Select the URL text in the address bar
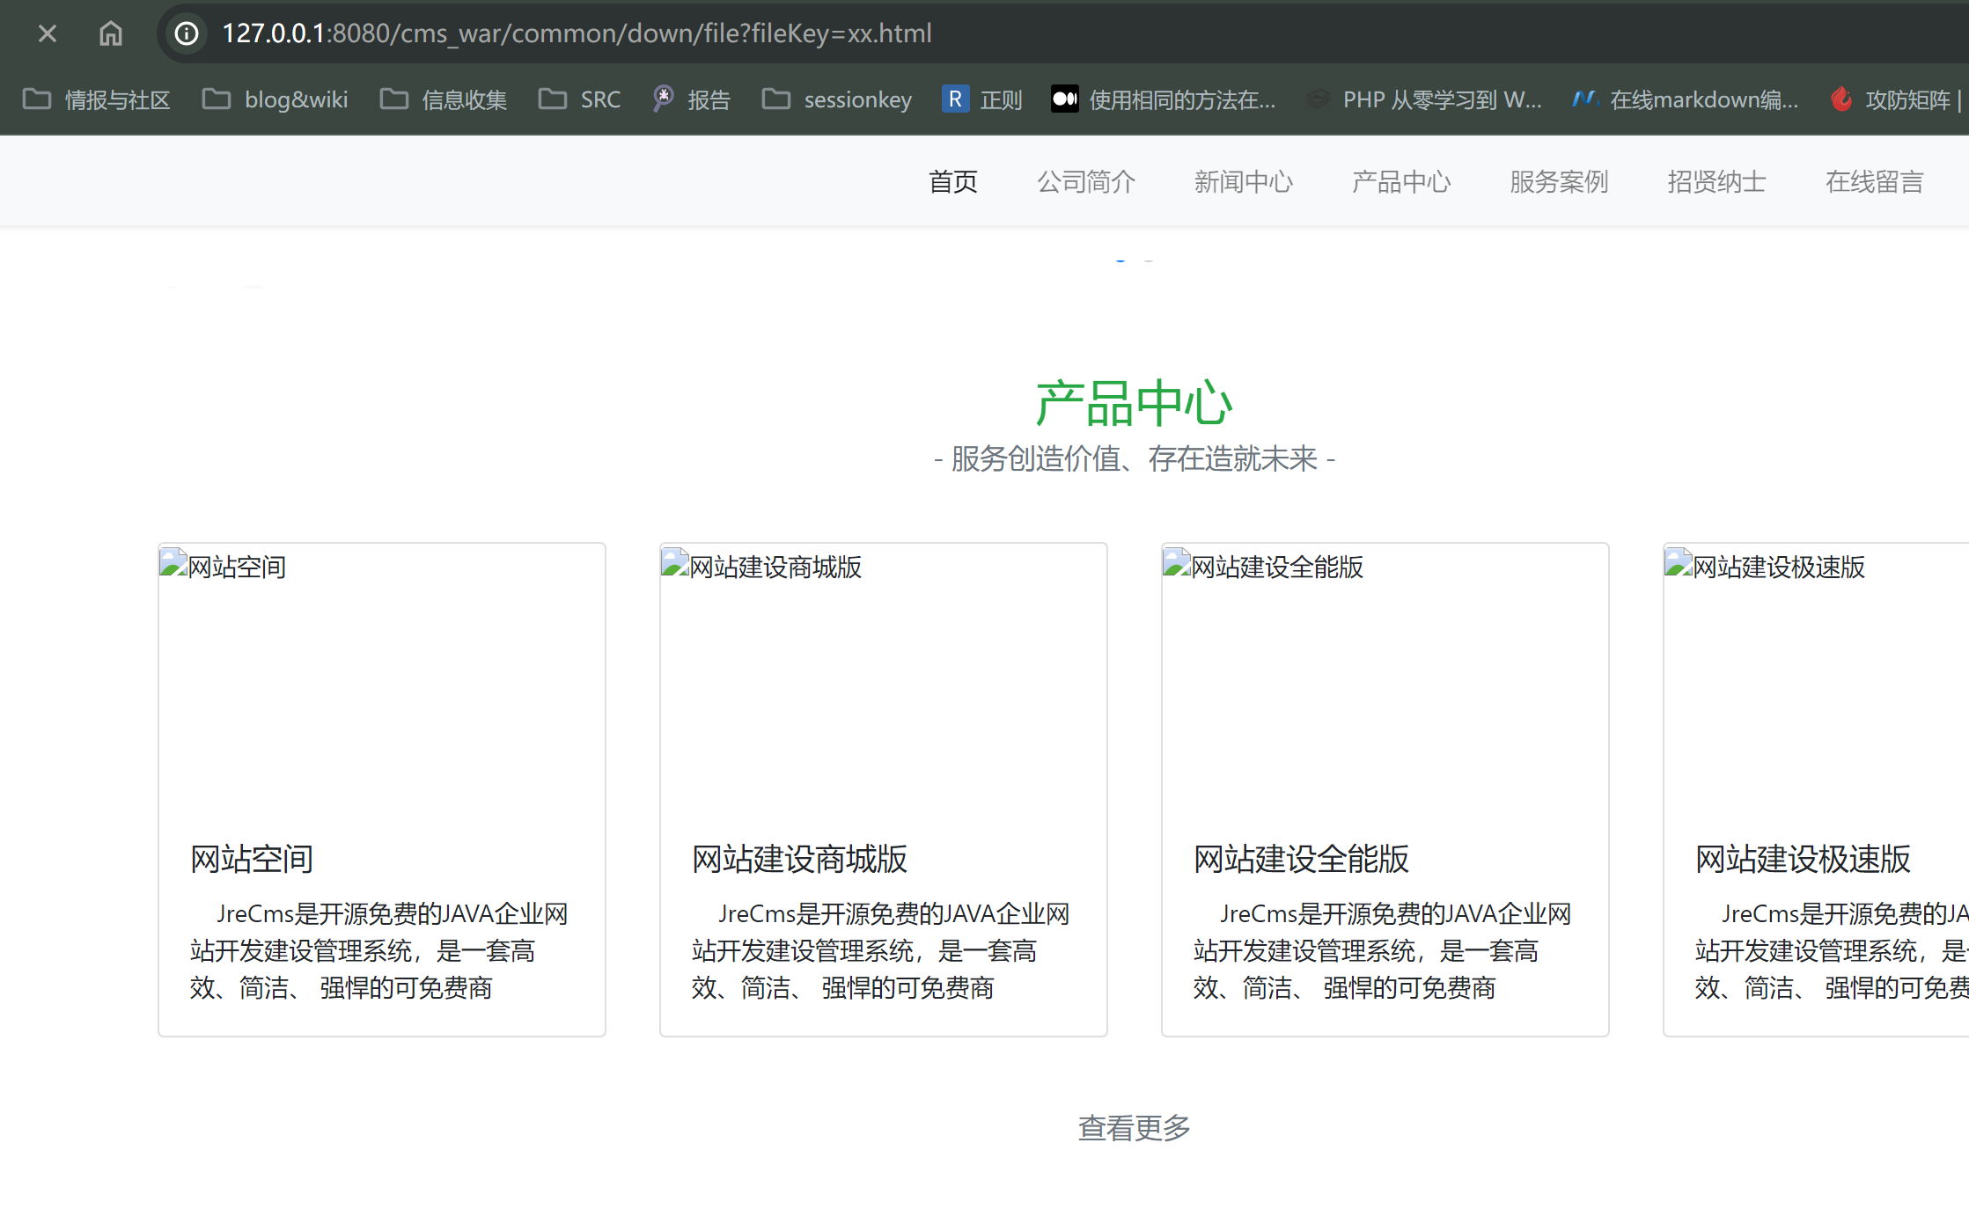Image resolution: width=1969 pixels, height=1231 pixels. 577,33
